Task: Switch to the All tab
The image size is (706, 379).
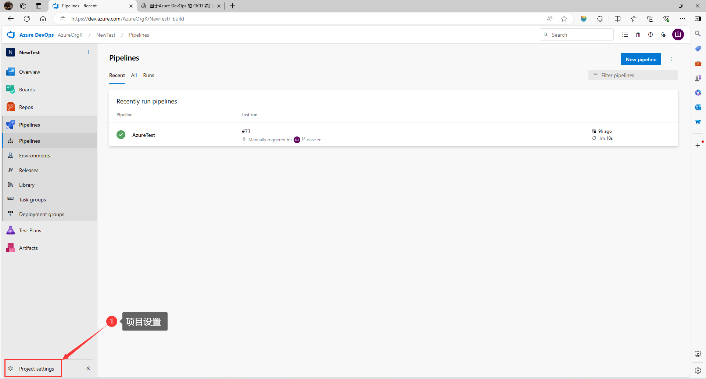Action: 134,75
